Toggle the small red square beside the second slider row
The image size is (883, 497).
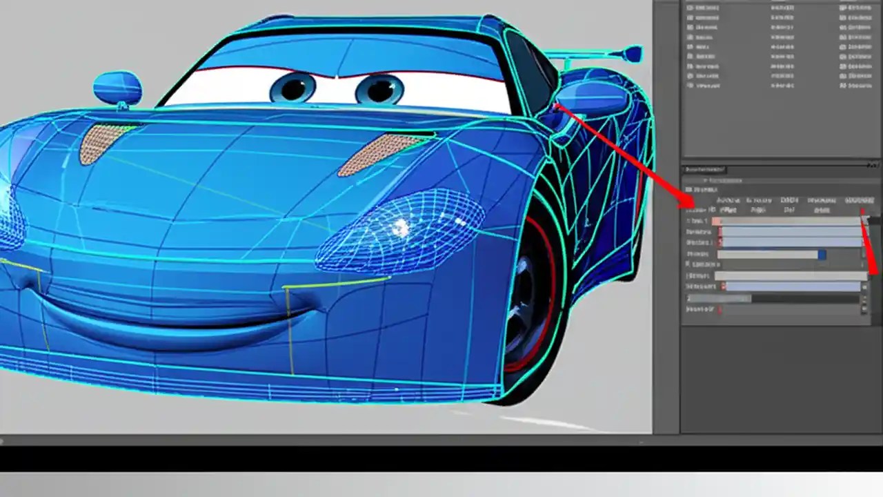click(720, 232)
